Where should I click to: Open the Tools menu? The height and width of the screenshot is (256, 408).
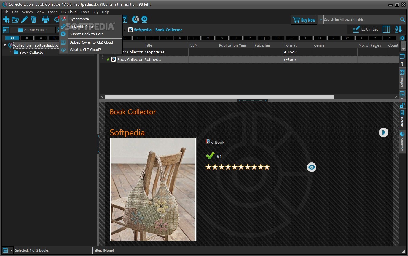tap(85, 12)
